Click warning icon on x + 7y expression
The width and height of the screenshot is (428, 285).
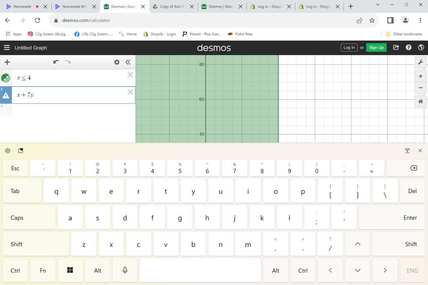point(6,95)
